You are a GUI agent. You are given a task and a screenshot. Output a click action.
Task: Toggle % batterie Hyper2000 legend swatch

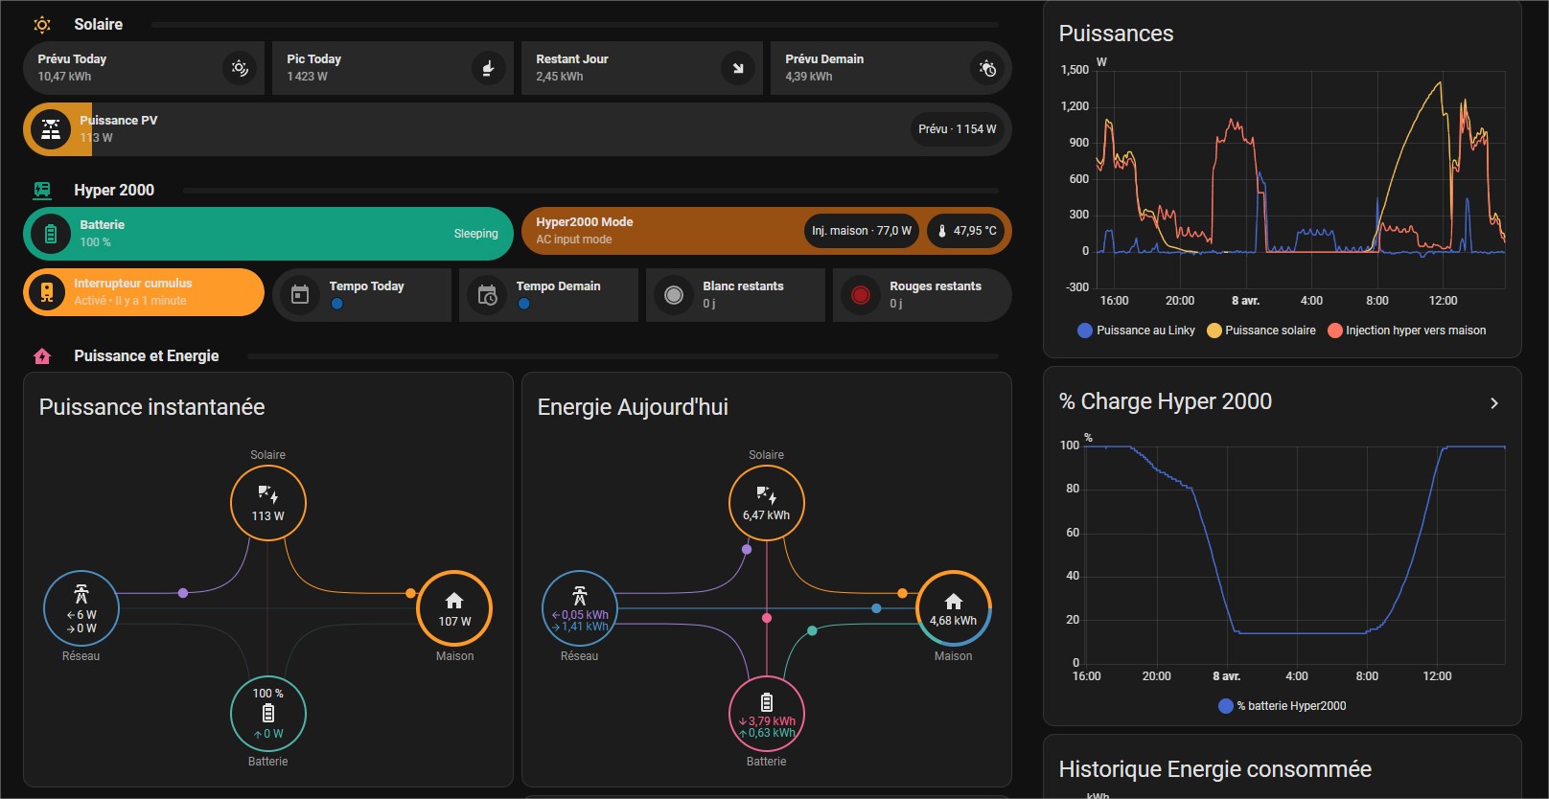(x=1225, y=706)
